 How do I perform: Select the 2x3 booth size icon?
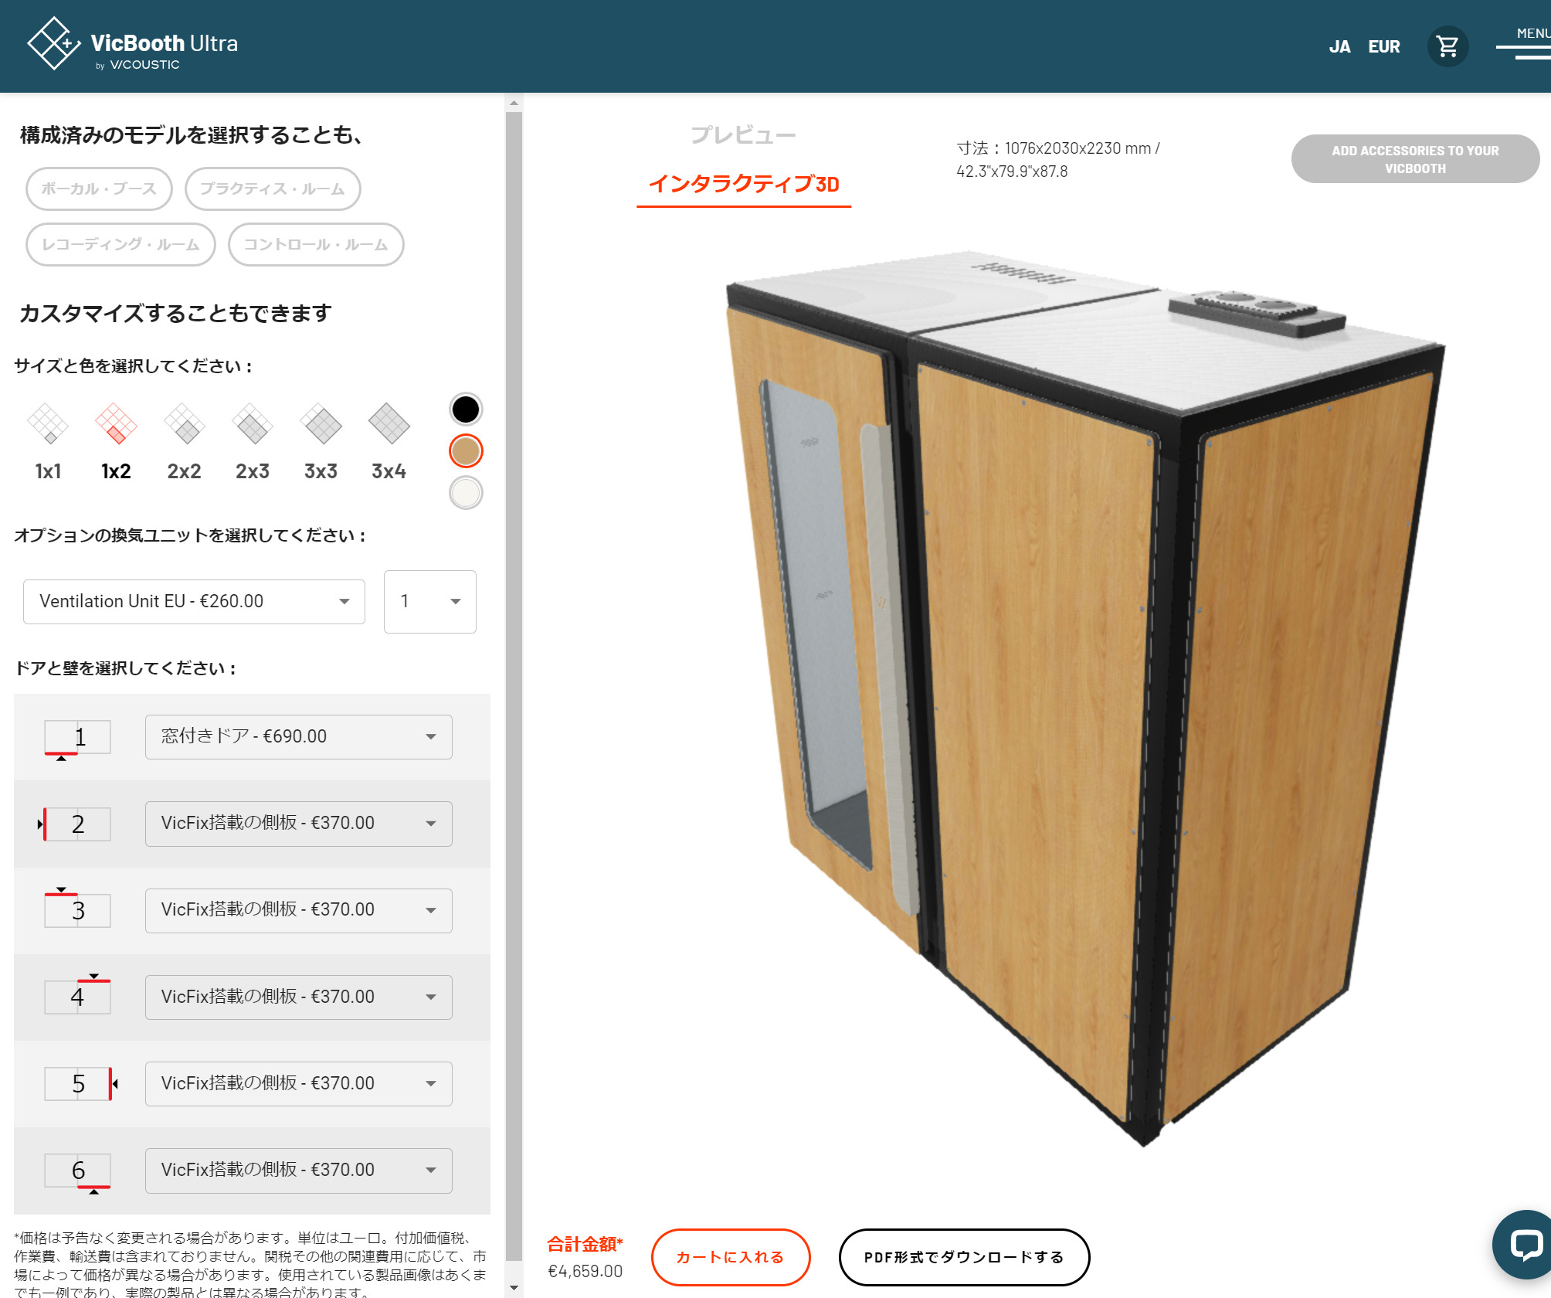[253, 424]
